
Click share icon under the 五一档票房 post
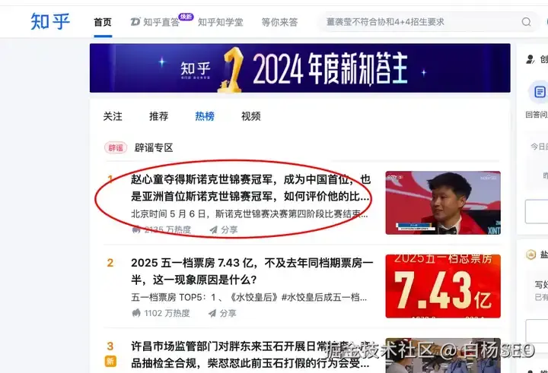click(212, 313)
